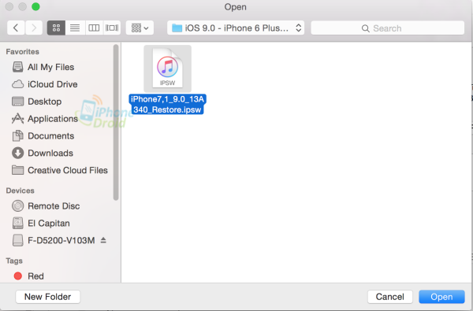Click the Devices section header
The width and height of the screenshot is (473, 311).
click(20, 191)
